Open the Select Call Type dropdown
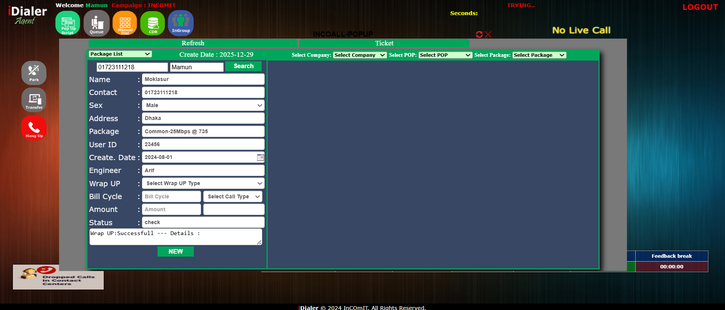Screen dimensions: 725x310 (233, 197)
